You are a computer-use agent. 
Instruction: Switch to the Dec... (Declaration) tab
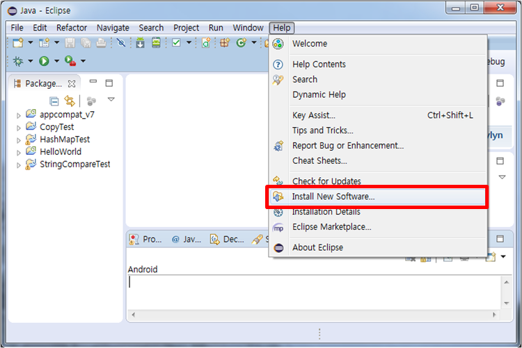(x=228, y=239)
